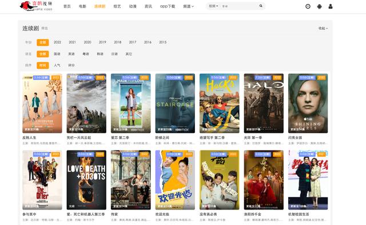Select the 连续剧 navigation item
366x225 pixels.
(100, 6)
